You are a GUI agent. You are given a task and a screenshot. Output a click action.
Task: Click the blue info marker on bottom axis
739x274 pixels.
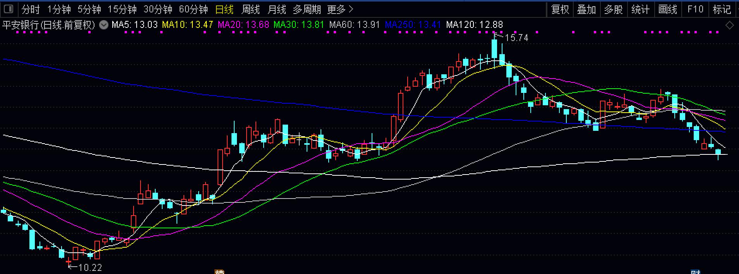[x=696, y=272]
